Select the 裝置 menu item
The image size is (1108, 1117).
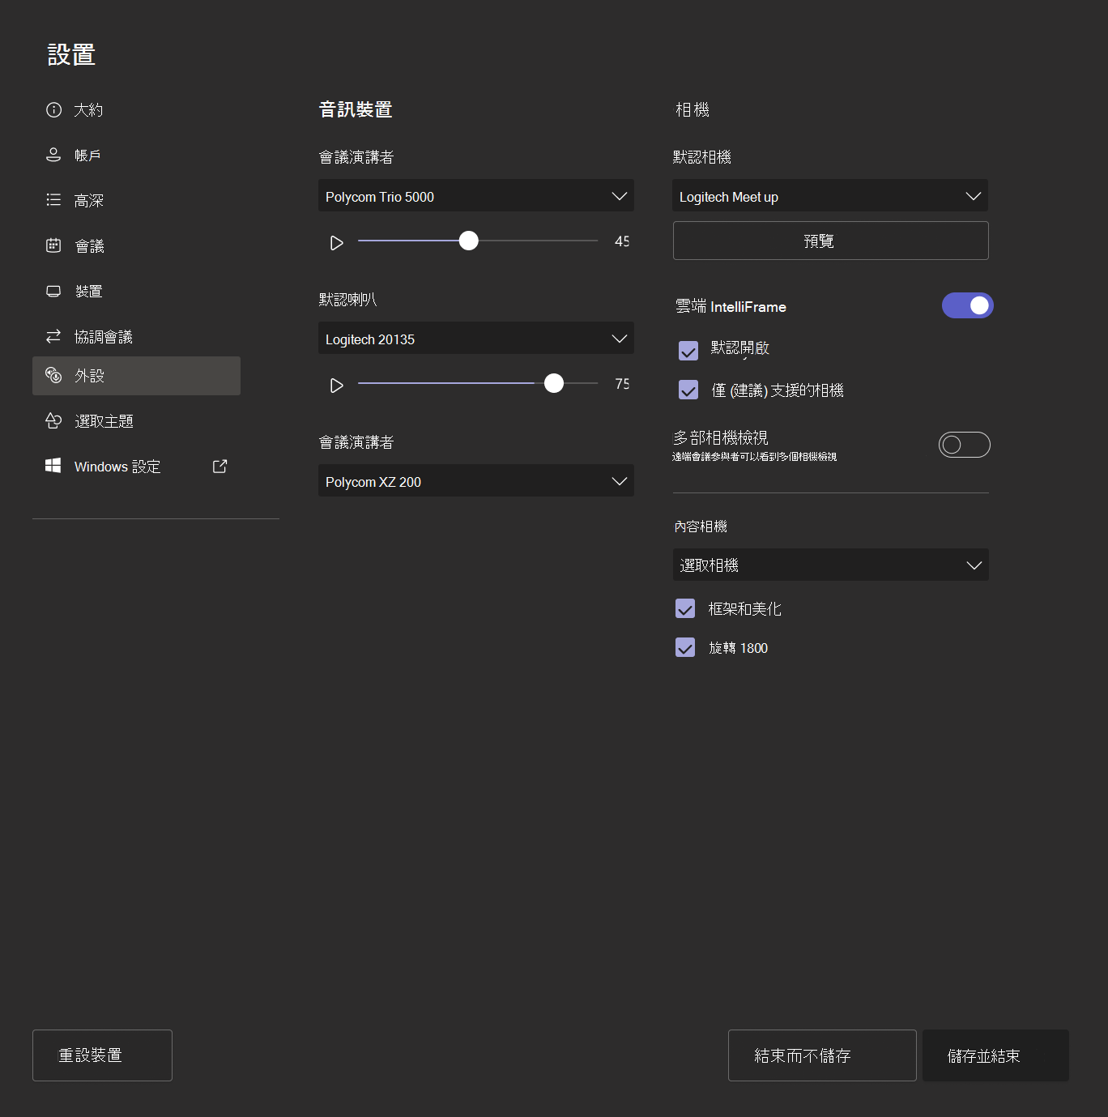click(x=136, y=292)
